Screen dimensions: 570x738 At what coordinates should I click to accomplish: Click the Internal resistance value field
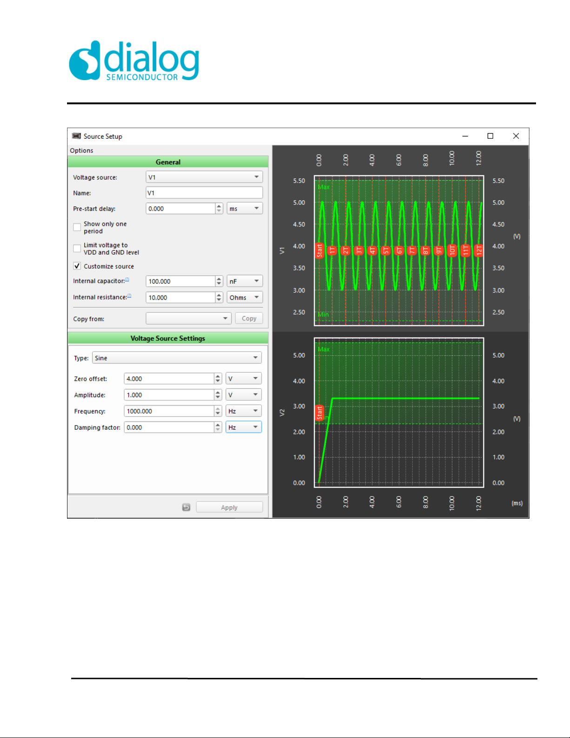coord(181,298)
